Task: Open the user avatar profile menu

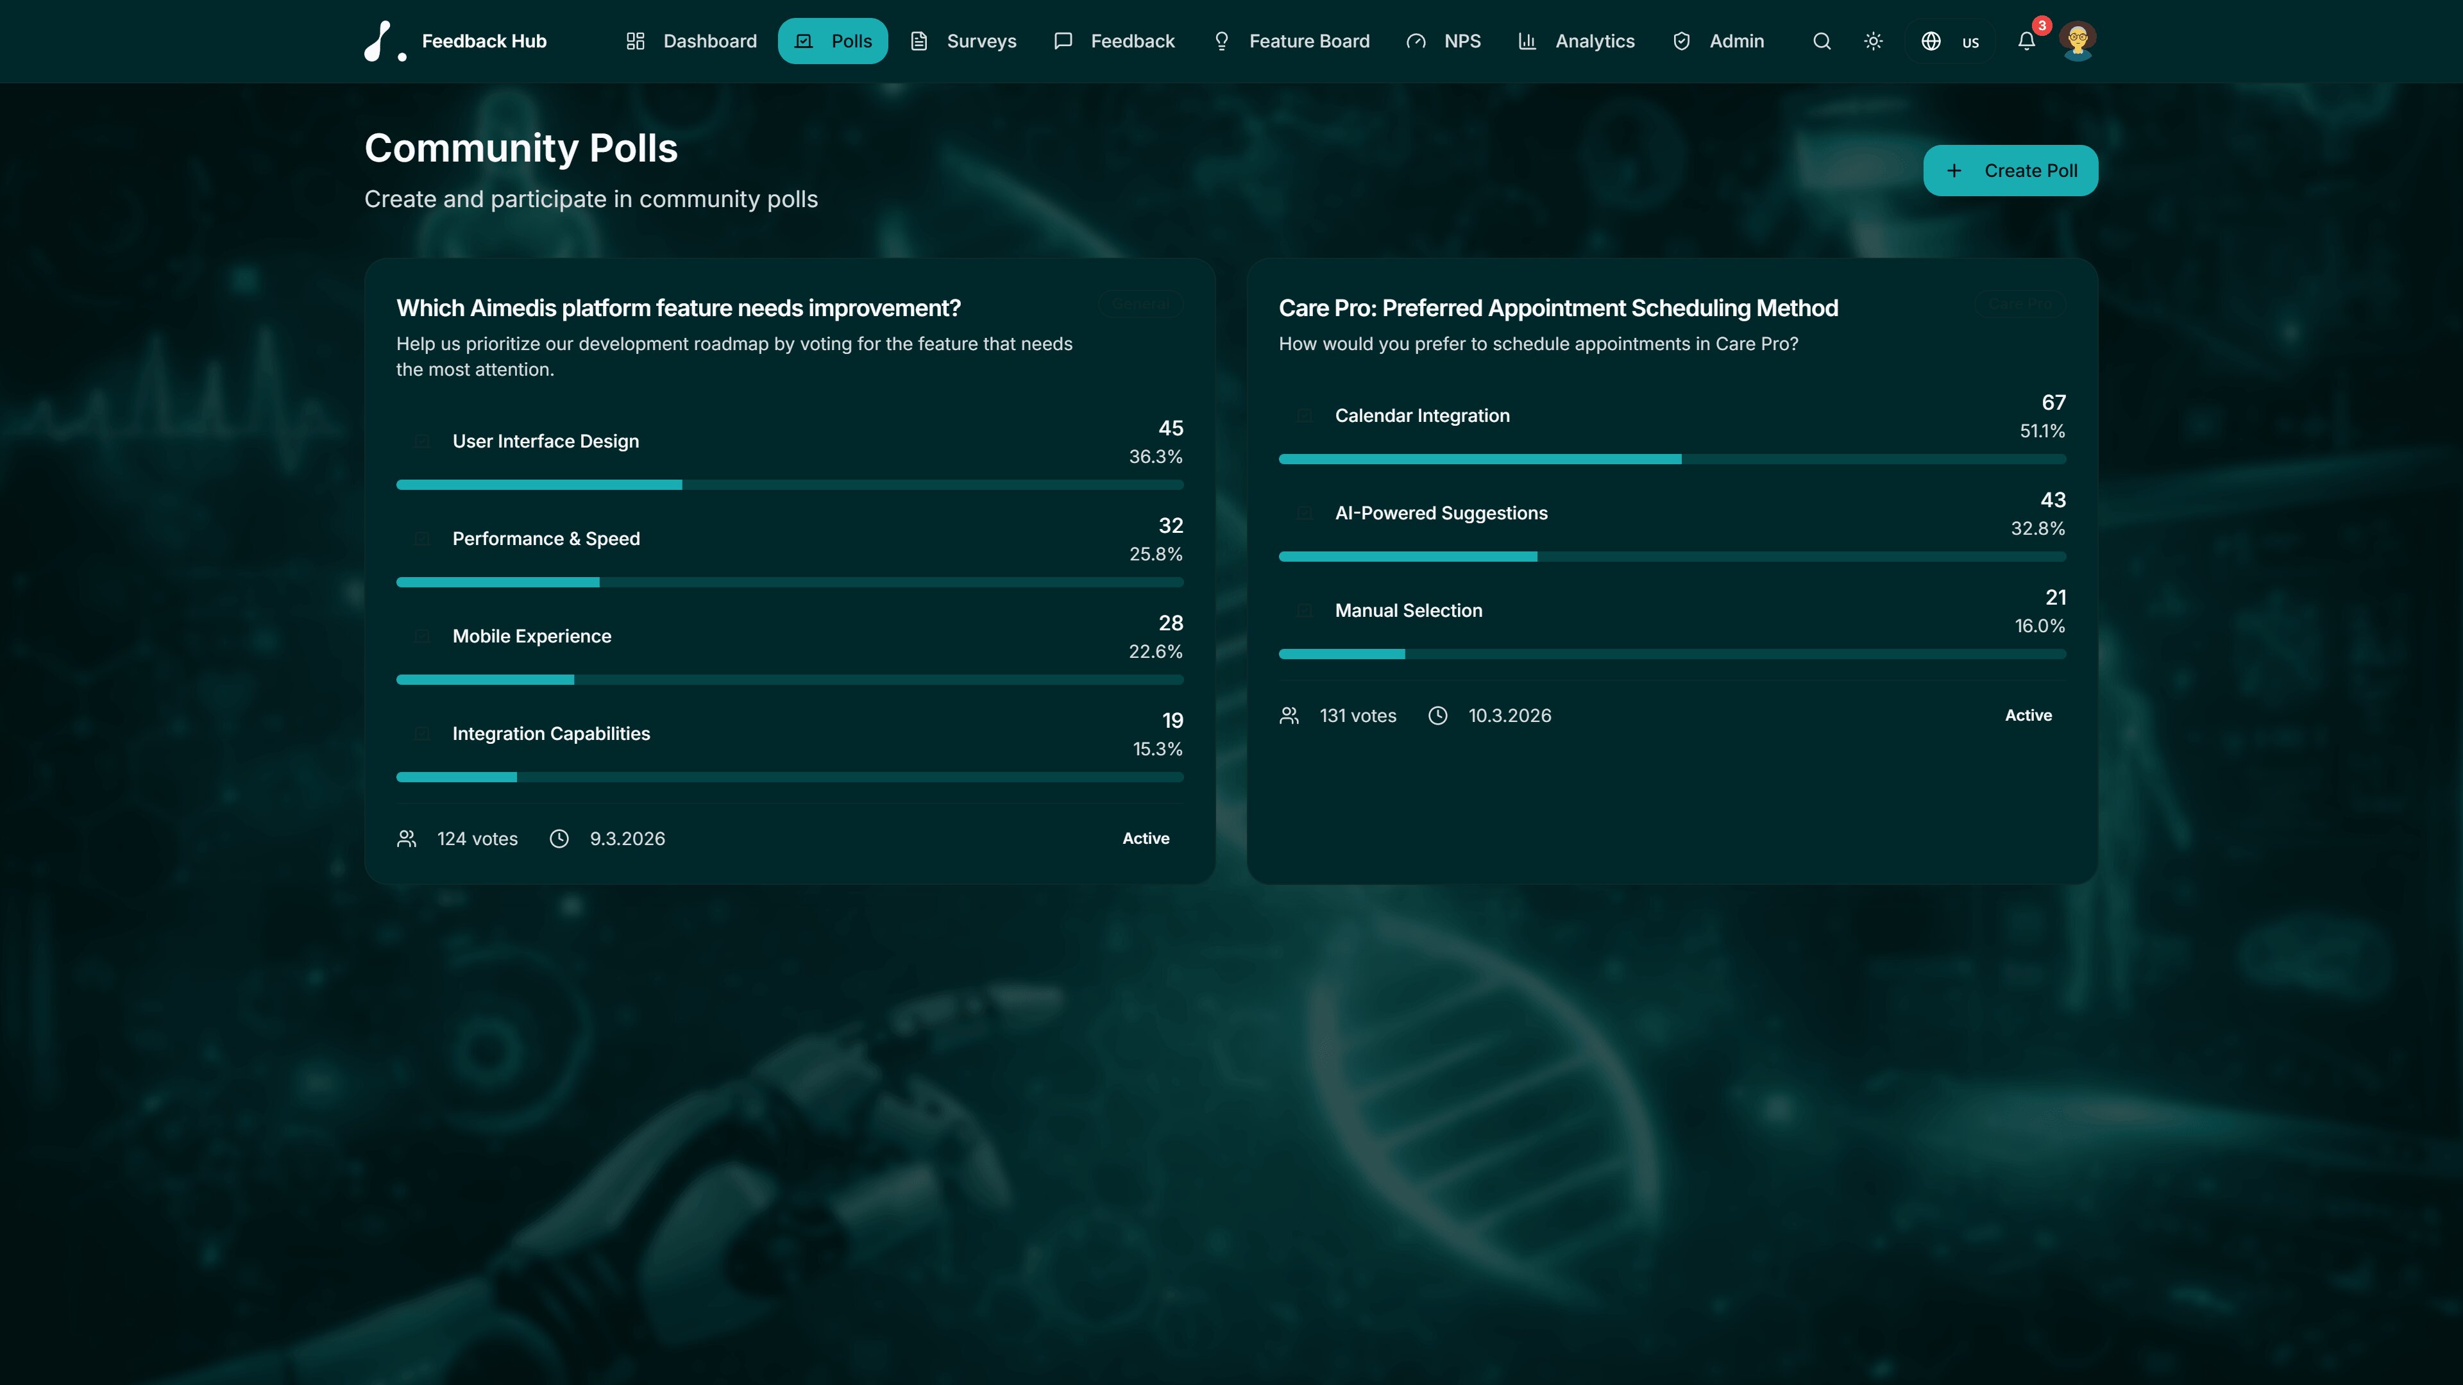Action: (2077, 41)
